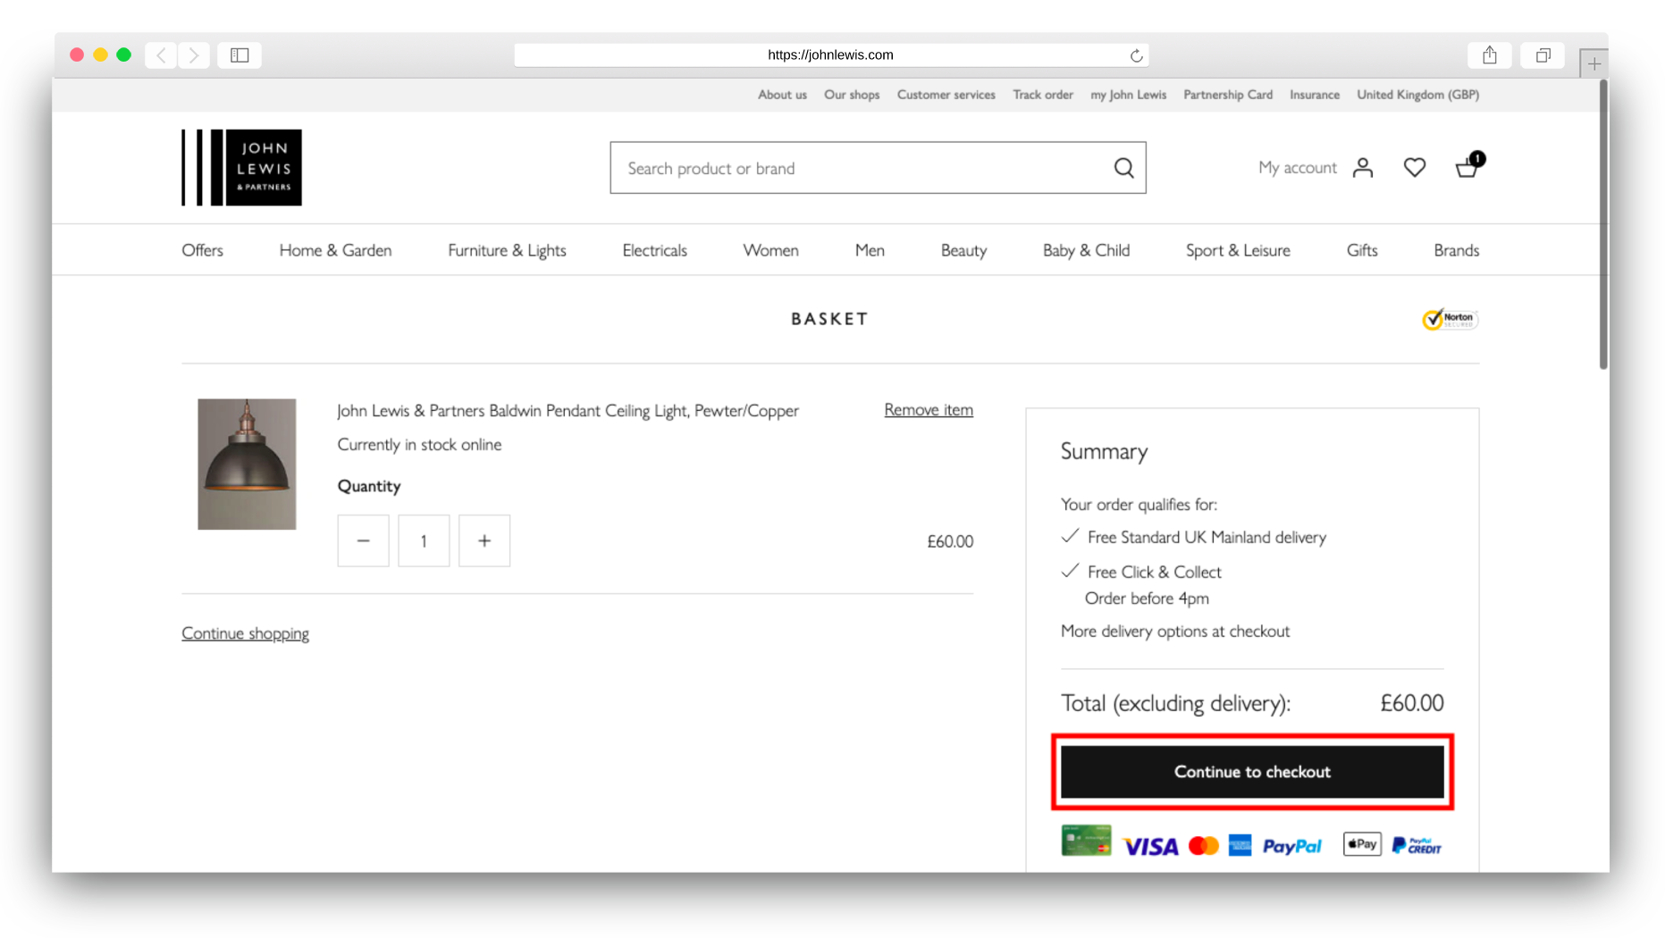Image resolution: width=1665 pixels, height=938 pixels.
Task: Open the Gifts menu
Action: (x=1362, y=250)
